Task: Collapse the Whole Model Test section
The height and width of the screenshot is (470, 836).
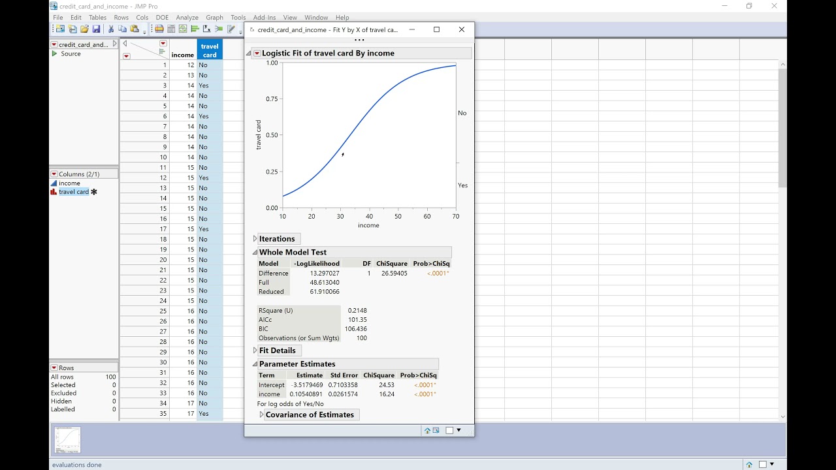Action: click(x=255, y=252)
